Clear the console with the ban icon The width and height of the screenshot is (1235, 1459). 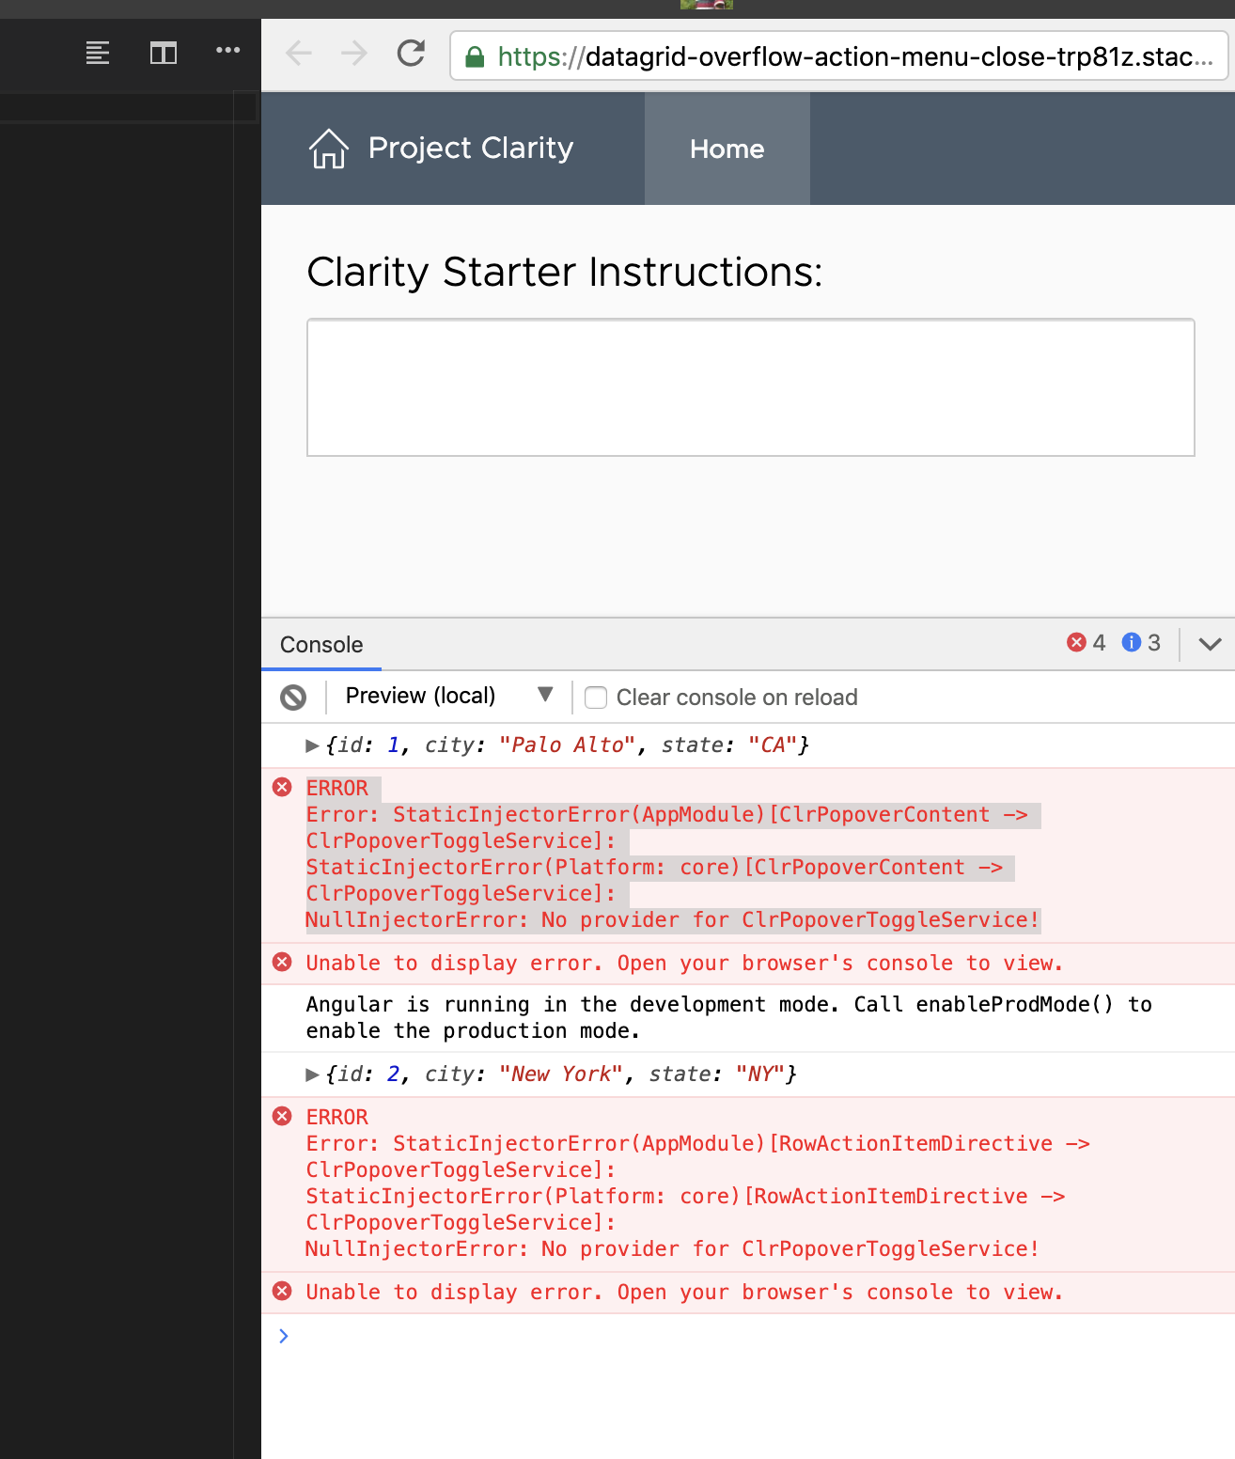(293, 697)
